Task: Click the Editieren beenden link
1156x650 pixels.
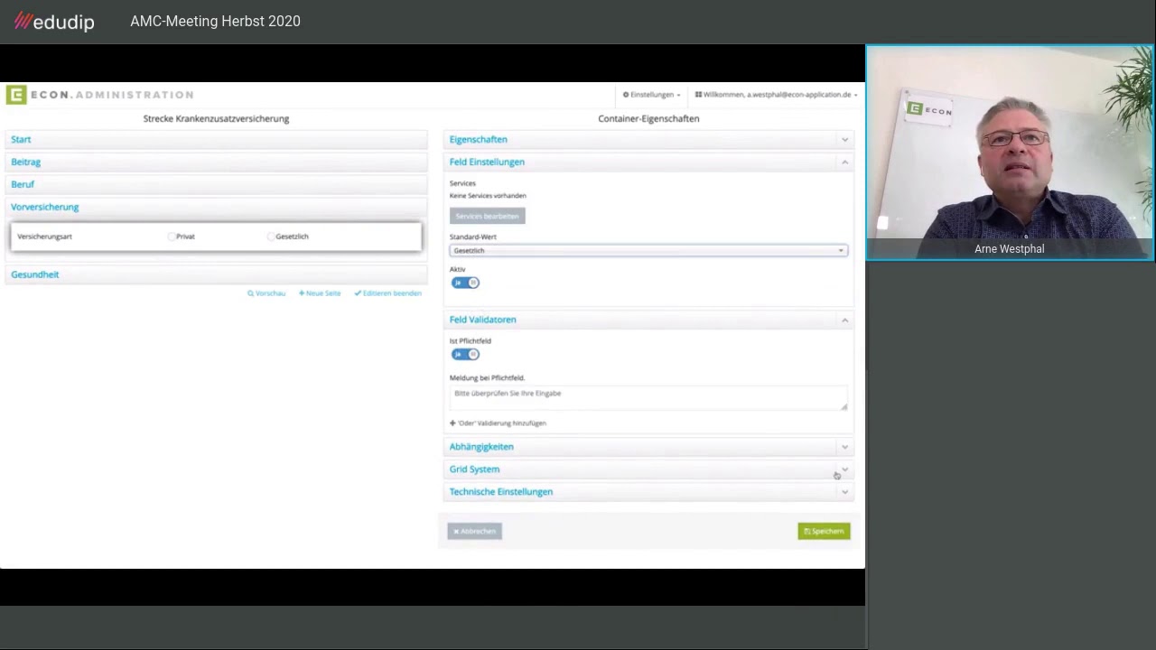Action: coord(388,293)
